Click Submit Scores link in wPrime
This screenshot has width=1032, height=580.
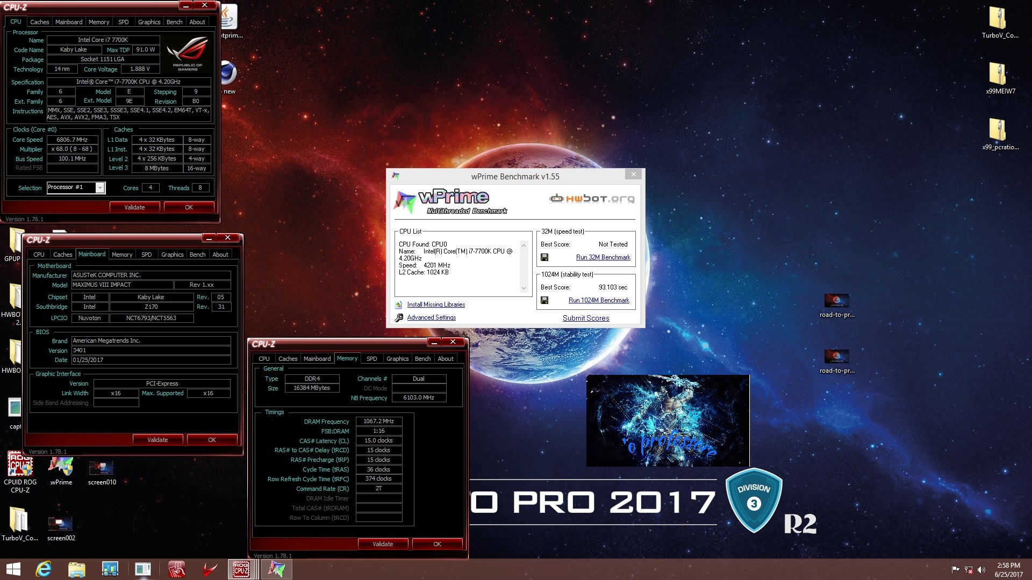(x=586, y=318)
